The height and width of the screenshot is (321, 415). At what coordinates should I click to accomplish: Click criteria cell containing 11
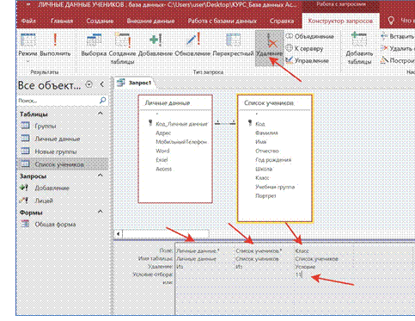[324, 275]
